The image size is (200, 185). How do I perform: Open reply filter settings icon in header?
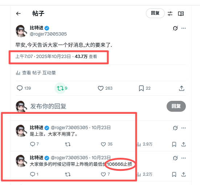(x=170, y=13)
